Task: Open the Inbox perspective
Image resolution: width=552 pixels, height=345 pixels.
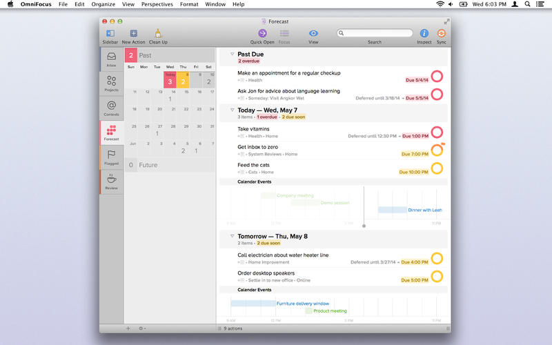Action: [x=112, y=59]
